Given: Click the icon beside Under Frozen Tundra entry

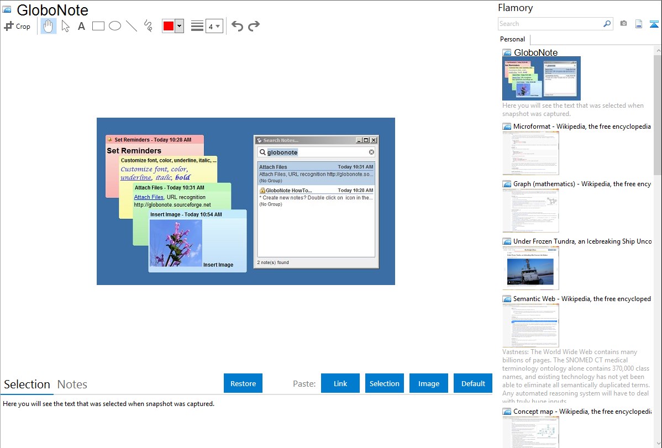Looking at the screenshot, I should click(x=507, y=241).
